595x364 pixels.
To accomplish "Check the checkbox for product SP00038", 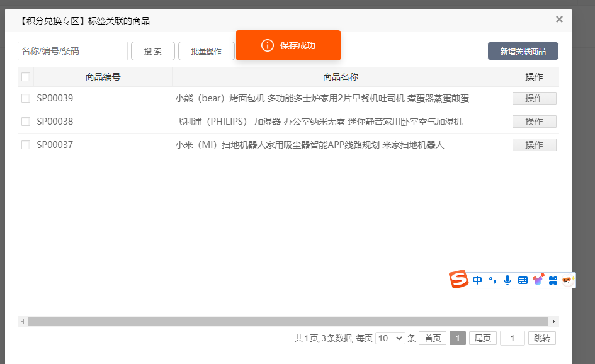I will pyautogui.click(x=25, y=122).
